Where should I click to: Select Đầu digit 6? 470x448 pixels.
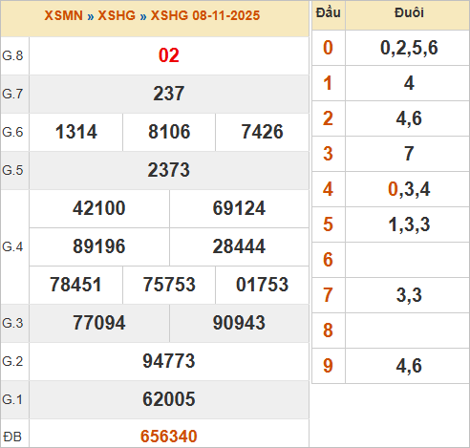(x=328, y=260)
